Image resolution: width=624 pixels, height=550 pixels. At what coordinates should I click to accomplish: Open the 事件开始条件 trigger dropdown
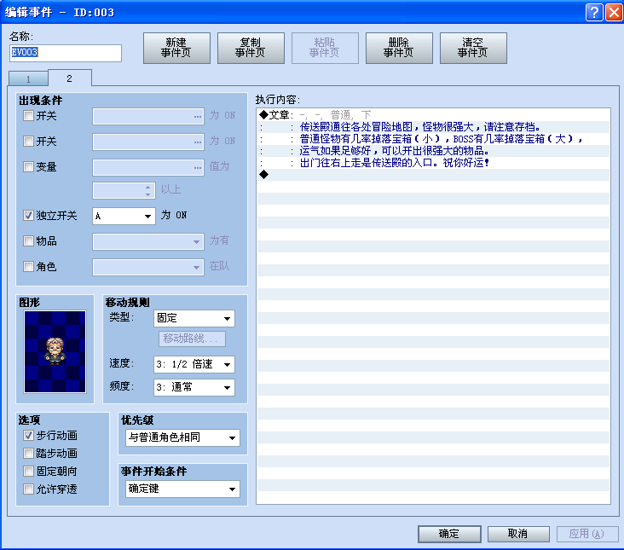pos(182,489)
